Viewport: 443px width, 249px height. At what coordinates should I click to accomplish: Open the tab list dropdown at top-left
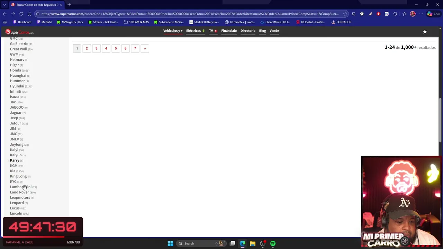click(4, 4)
